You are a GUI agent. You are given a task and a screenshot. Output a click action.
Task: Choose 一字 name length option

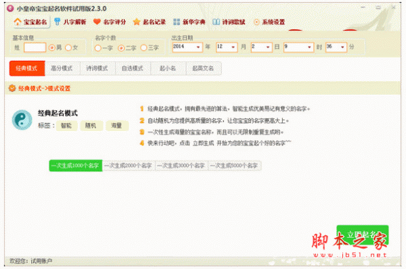[97, 48]
